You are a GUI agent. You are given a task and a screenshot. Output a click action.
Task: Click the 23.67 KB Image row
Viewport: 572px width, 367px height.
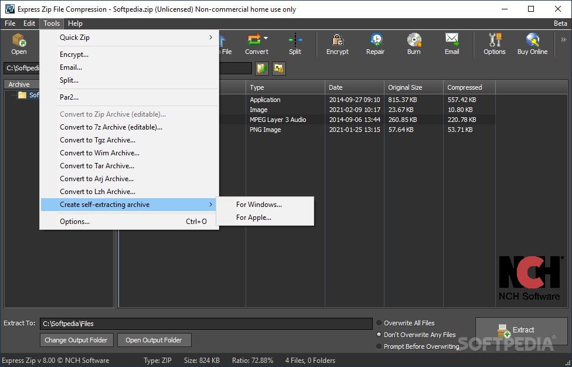(x=357, y=110)
